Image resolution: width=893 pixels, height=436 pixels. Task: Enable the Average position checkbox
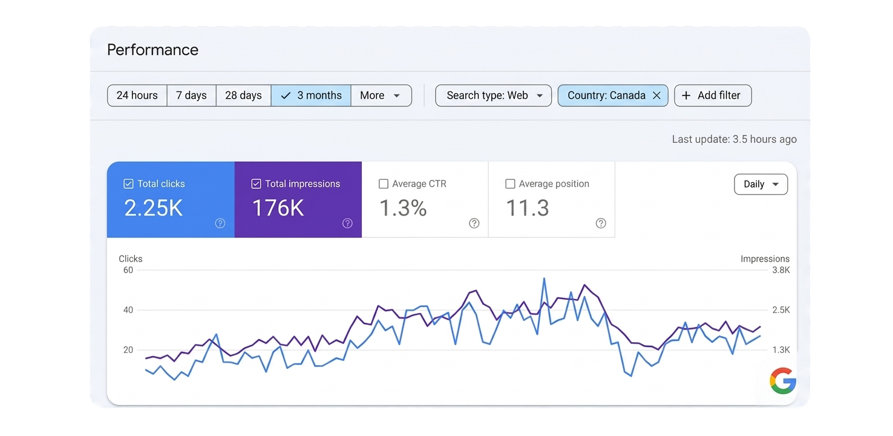tap(510, 184)
